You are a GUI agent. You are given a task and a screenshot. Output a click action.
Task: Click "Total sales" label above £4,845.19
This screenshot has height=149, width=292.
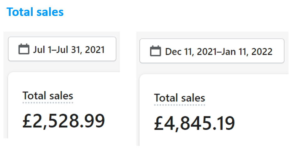tap(180, 98)
